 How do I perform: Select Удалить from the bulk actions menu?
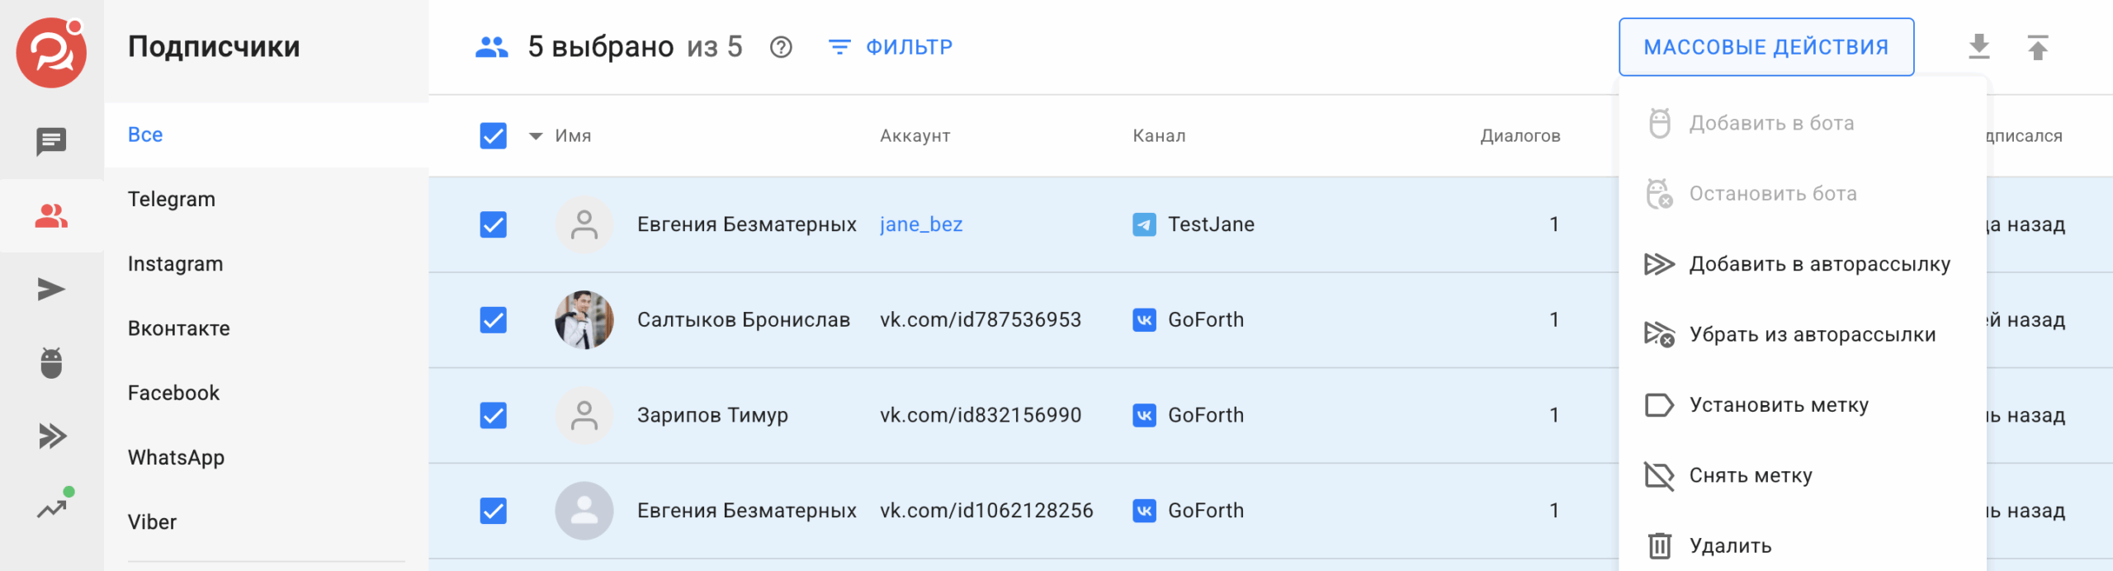click(x=1730, y=545)
